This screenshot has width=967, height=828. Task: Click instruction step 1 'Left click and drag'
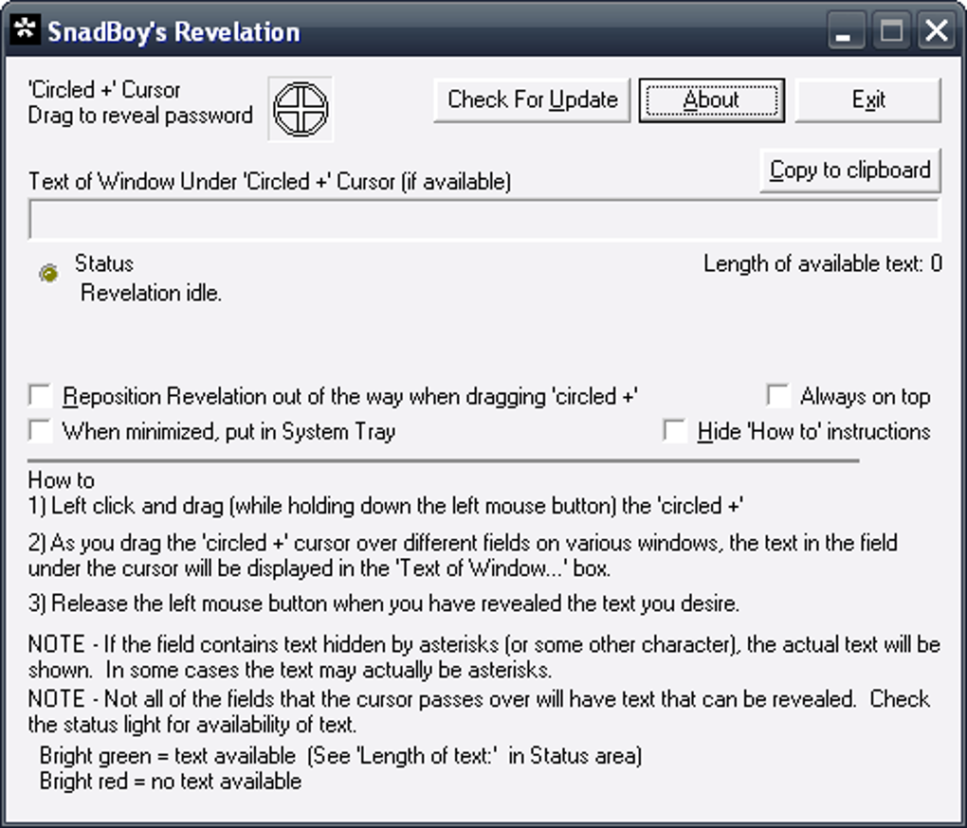(386, 506)
